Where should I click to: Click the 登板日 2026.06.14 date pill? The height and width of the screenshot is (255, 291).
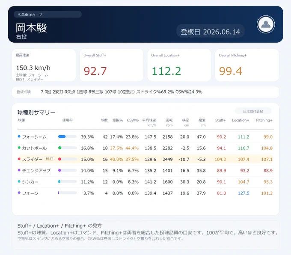[210, 31]
